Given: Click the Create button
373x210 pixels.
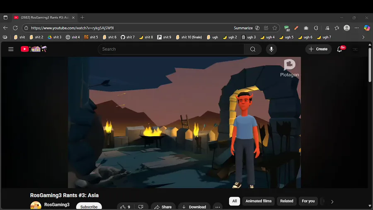Looking at the screenshot, I should click(318, 49).
